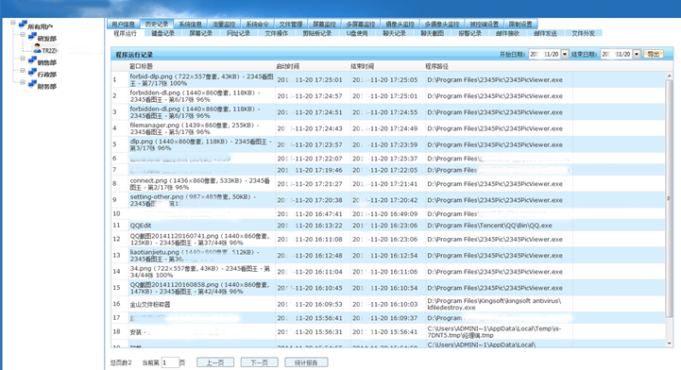Click the 销售部 department icon
681x370 pixels.
pos(32,60)
